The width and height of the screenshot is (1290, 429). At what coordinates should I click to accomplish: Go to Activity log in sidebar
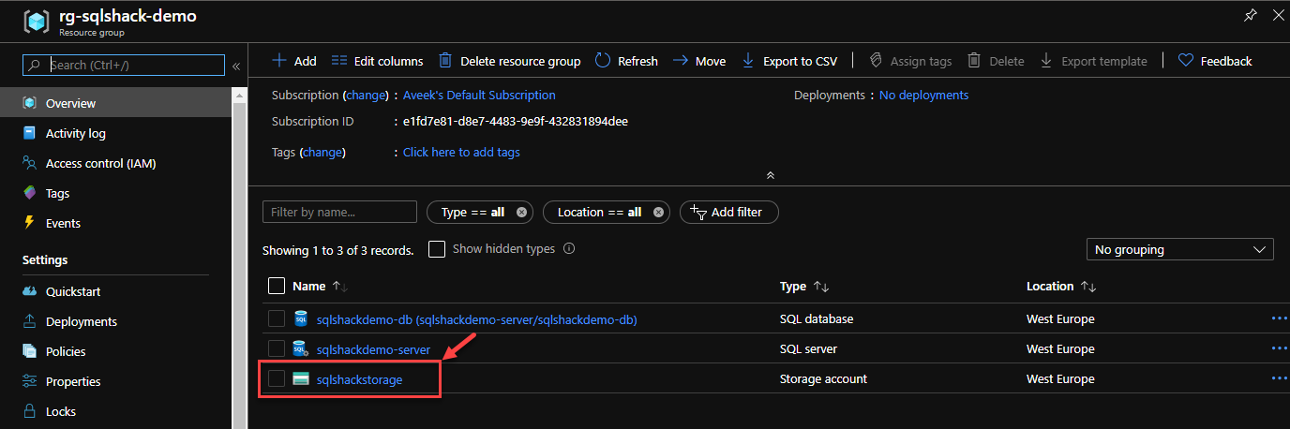pos(75,133)
